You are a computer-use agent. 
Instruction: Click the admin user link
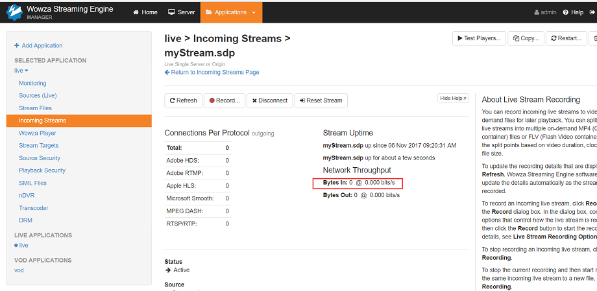point(546,12)
